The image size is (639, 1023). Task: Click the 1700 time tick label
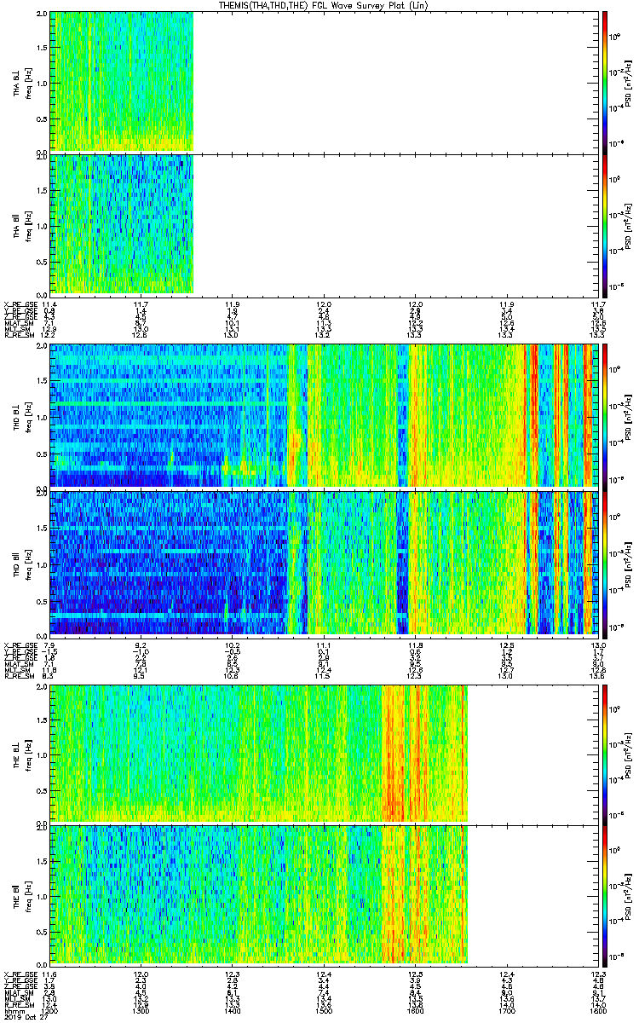507,1011
